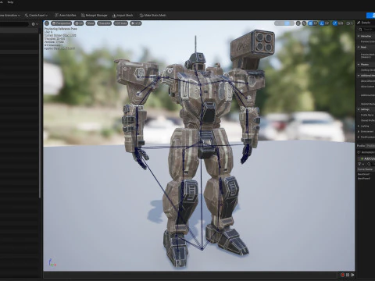Click the pause button in playback bar
The height and width of the screenshot is (281, 375).
348,275
